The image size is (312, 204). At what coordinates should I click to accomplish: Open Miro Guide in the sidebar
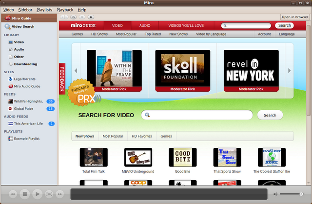(29, 18)
